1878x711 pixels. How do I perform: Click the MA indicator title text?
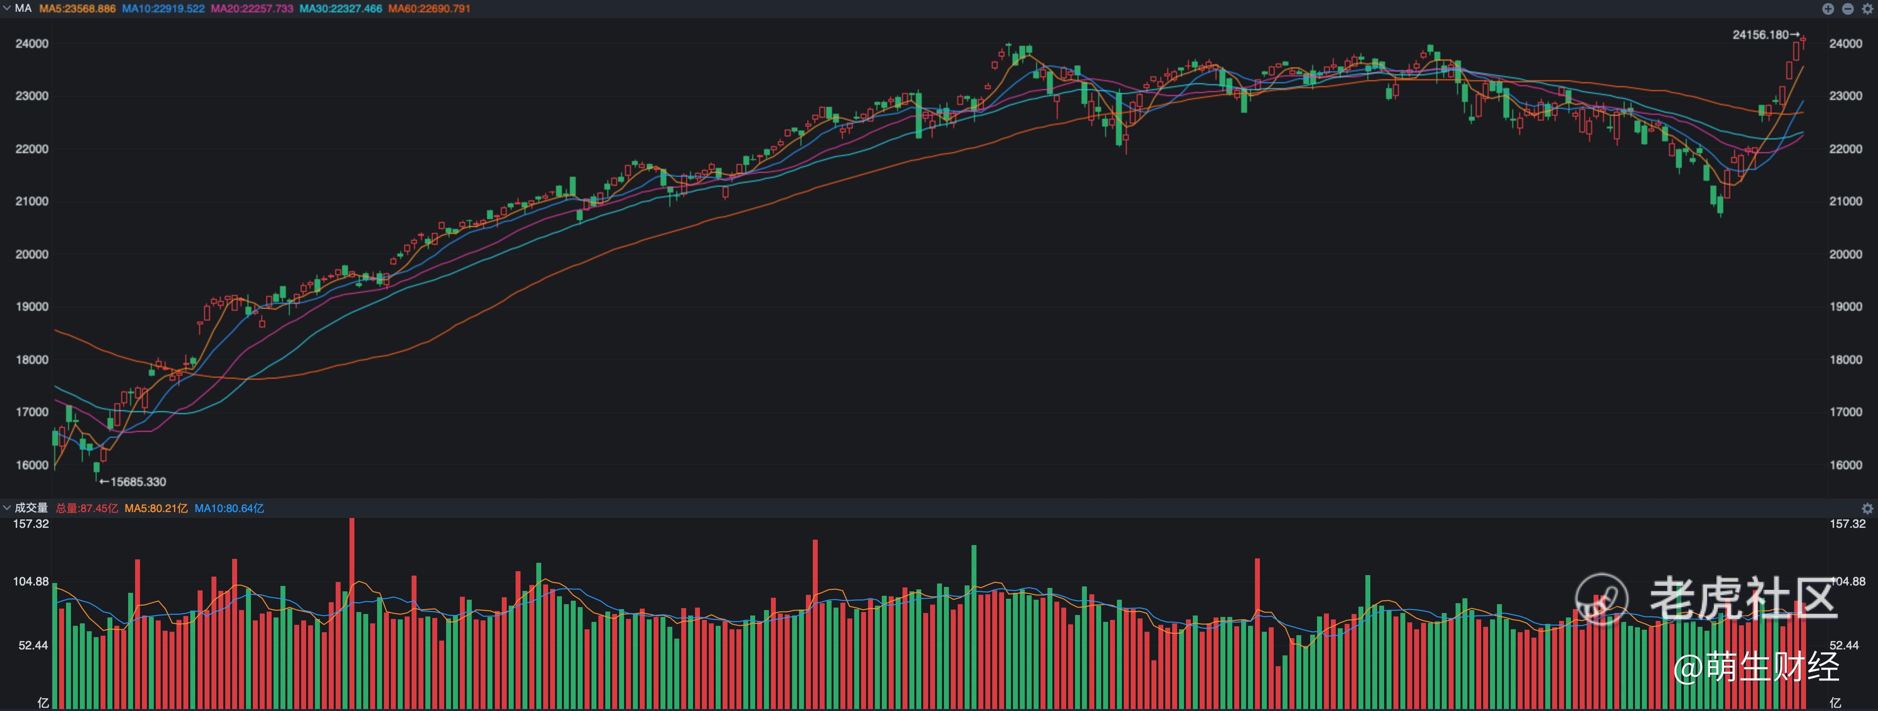[x=23, y=9]
